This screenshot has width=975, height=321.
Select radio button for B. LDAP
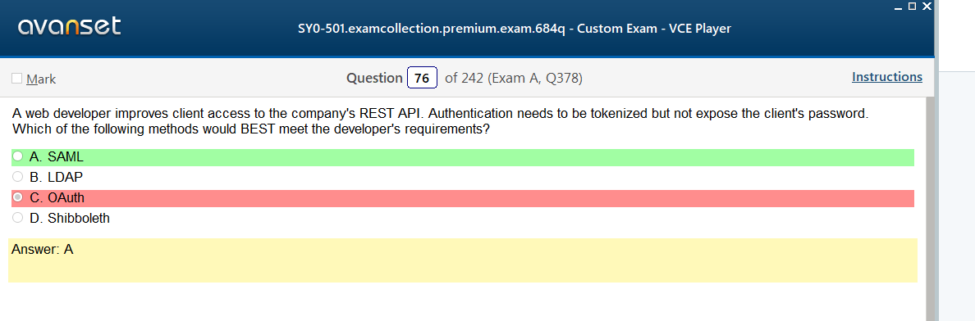tap(17, 177)
